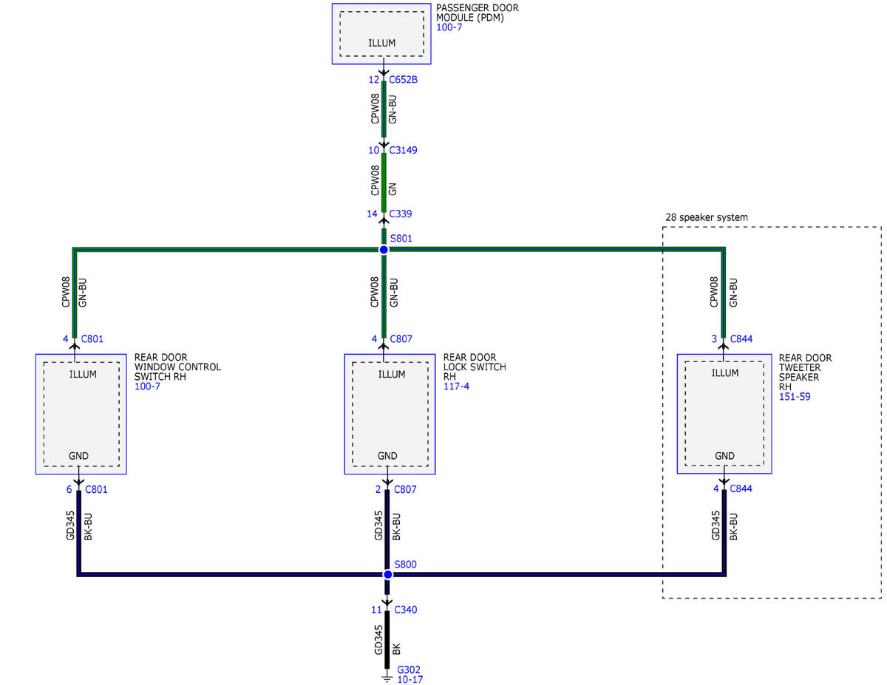Click the 'GN' wire color label below C3149
The height and width of the screenshot is (685, 887).
tap(392, 189)
